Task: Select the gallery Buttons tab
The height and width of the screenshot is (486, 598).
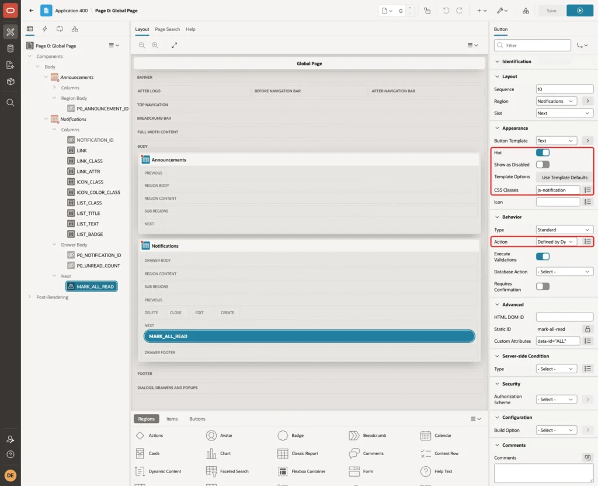Action: pos(197,418)
